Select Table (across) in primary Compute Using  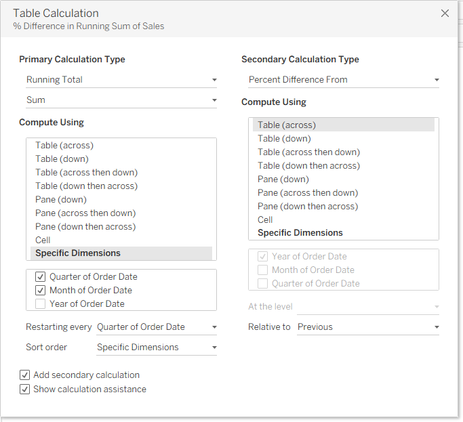(121, 146)
